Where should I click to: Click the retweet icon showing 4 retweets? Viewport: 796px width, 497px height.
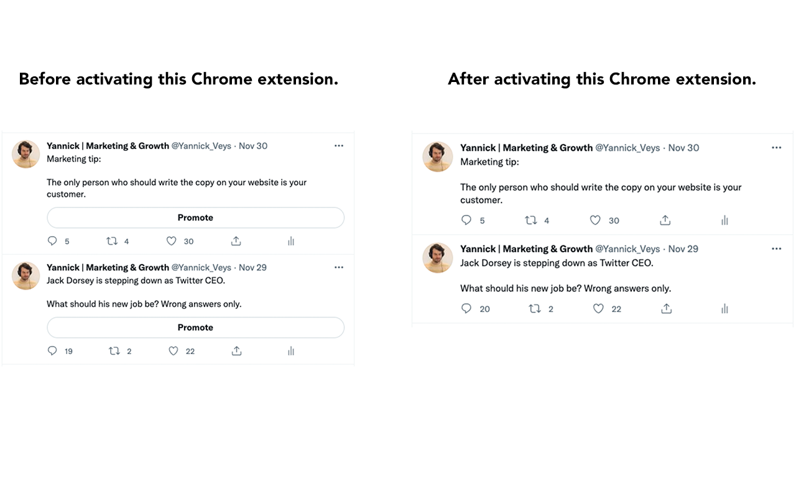coord(113,241)
